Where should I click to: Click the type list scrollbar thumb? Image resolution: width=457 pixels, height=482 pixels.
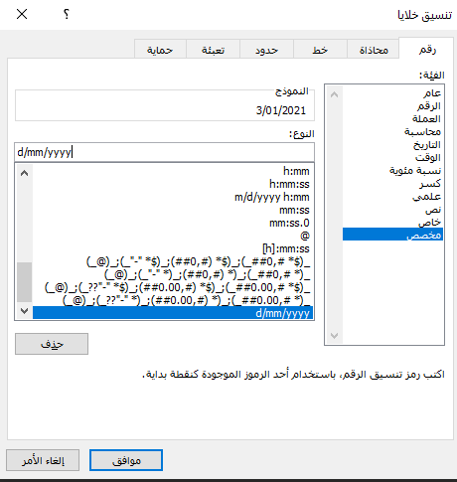24,282
